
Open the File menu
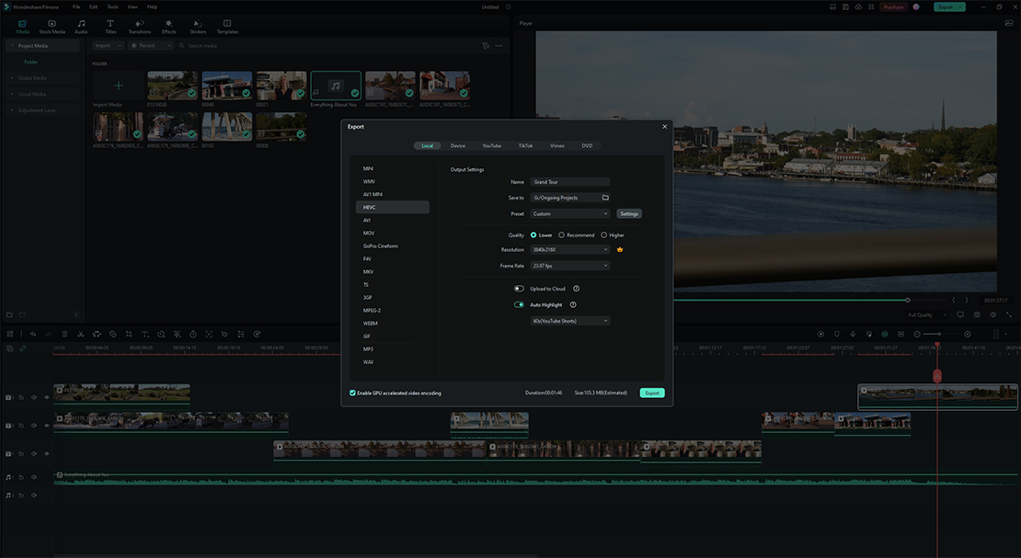coord(76,6)
